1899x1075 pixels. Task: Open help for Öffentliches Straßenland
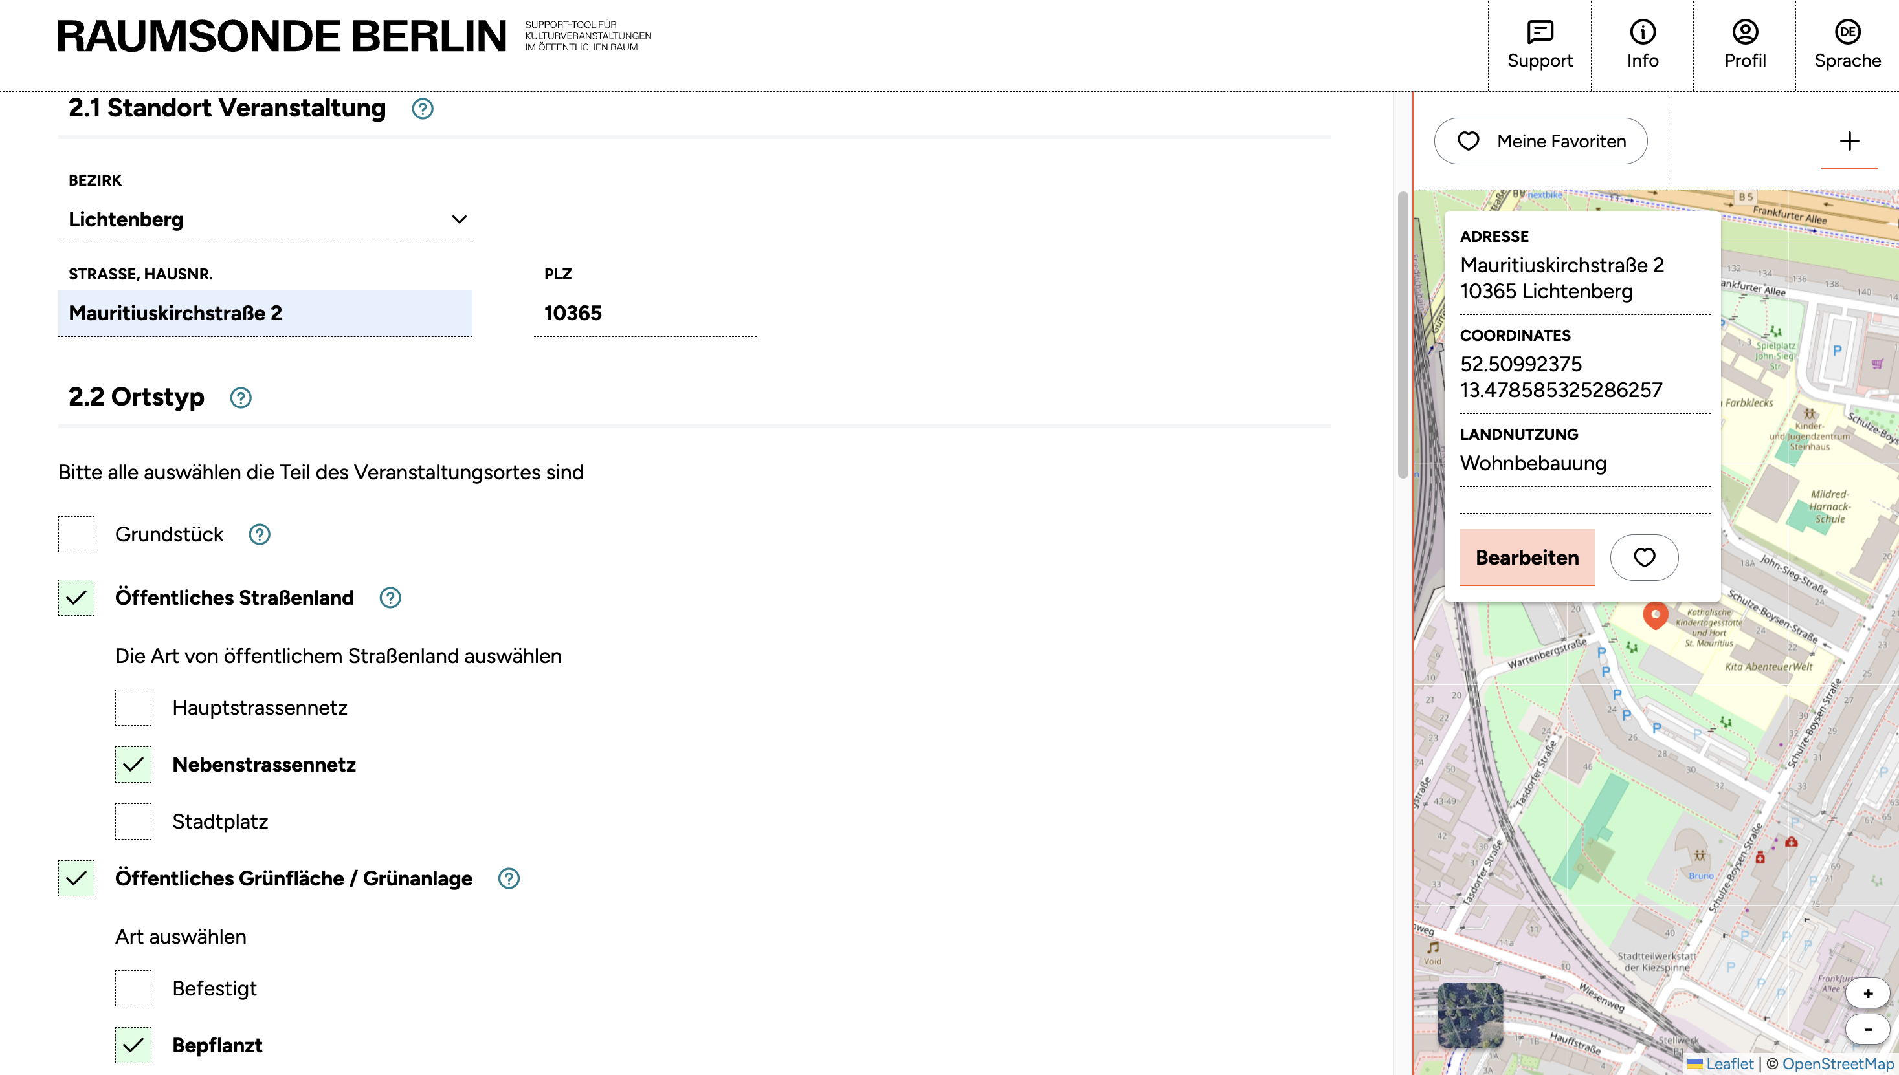390,597
